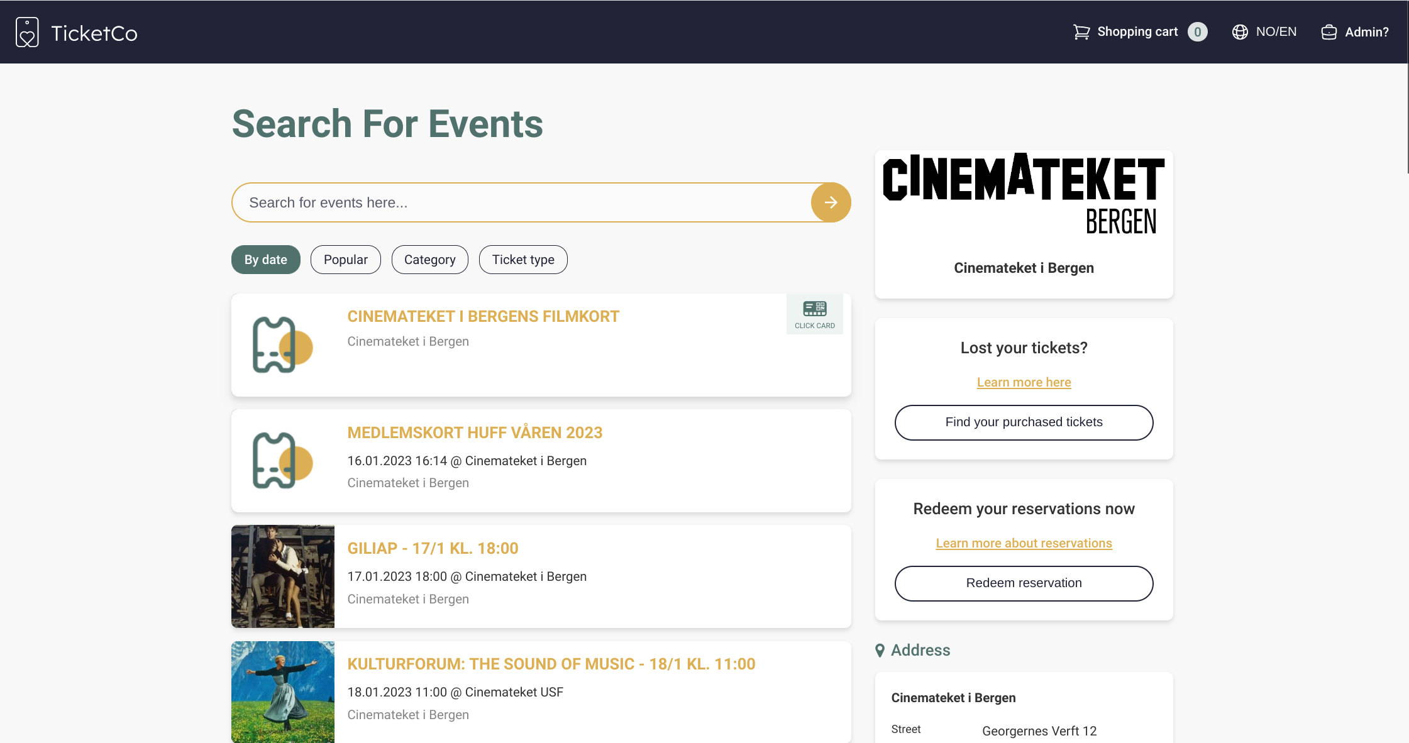Click the 16.01.2023 16:14 date line

point(467,461)
